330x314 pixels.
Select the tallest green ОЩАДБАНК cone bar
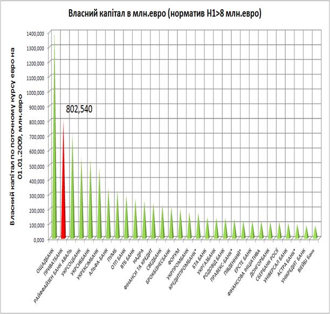pos(54,162)
